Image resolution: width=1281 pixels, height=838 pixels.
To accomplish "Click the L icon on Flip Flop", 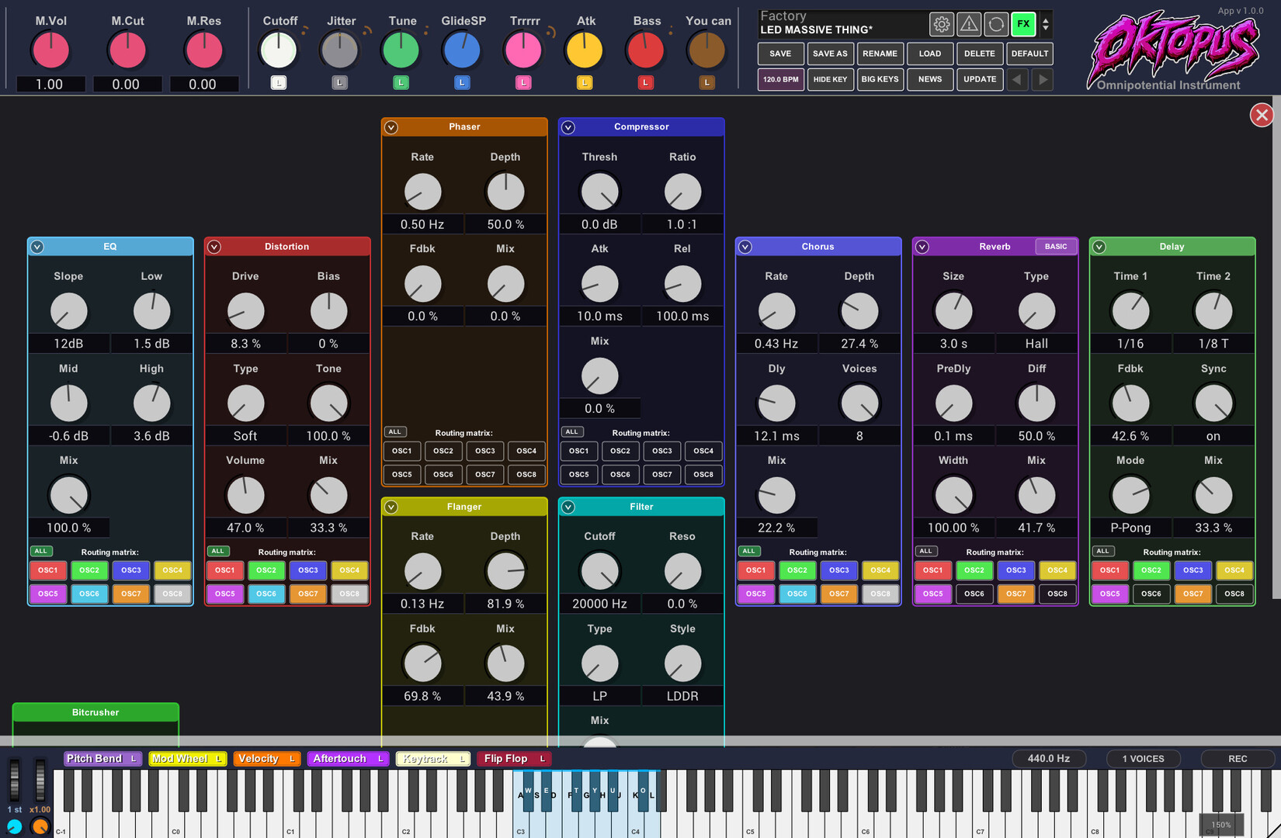I will 542,759.
